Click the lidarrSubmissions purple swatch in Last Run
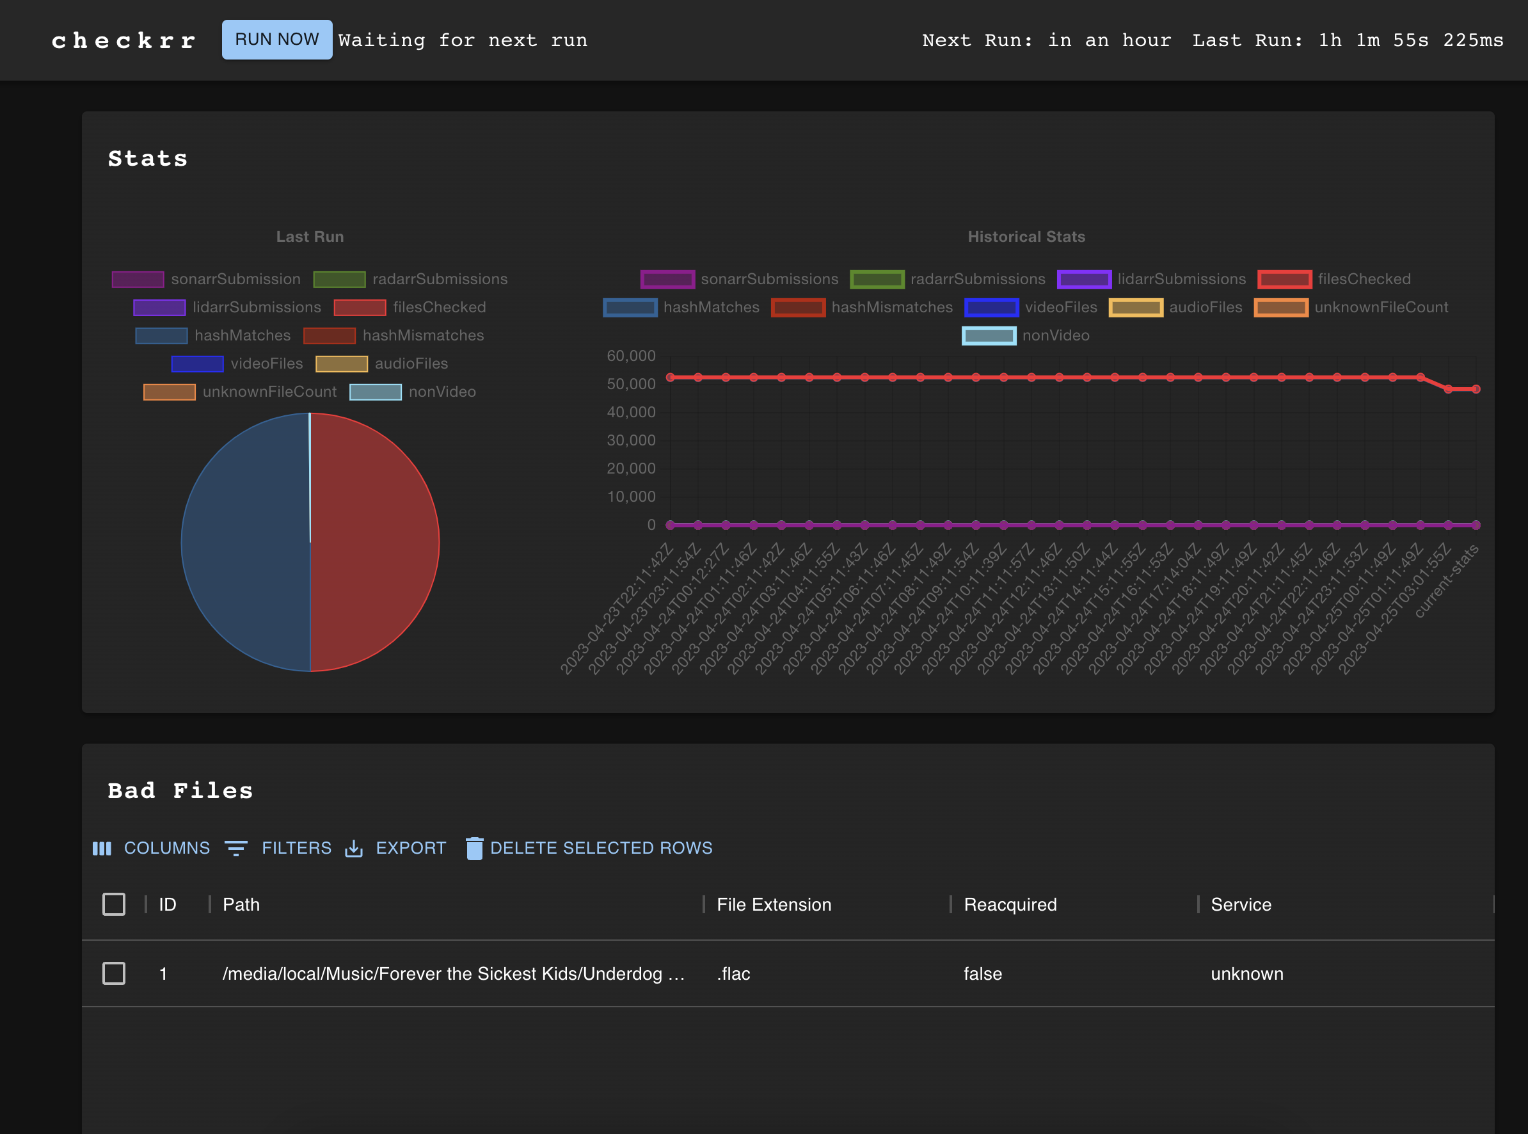 click(159, 307)
